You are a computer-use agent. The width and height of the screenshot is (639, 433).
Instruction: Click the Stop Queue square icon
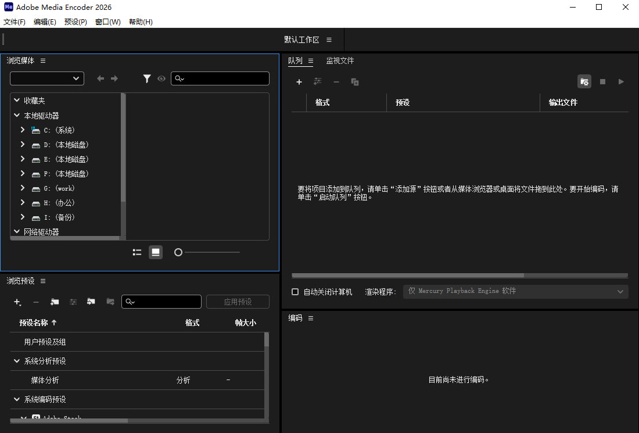click(x=602, y=82)
